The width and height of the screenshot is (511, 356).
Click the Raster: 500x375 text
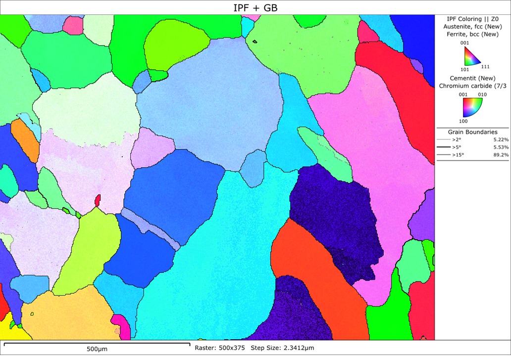[x=220, y=348]
